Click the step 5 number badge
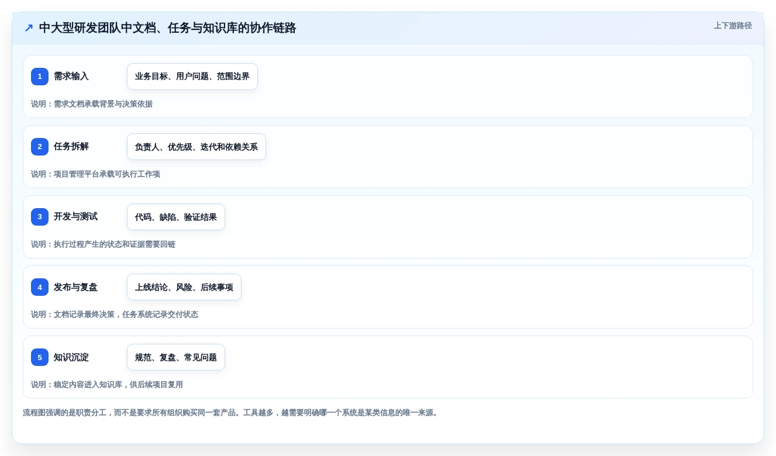 [40, 357]
